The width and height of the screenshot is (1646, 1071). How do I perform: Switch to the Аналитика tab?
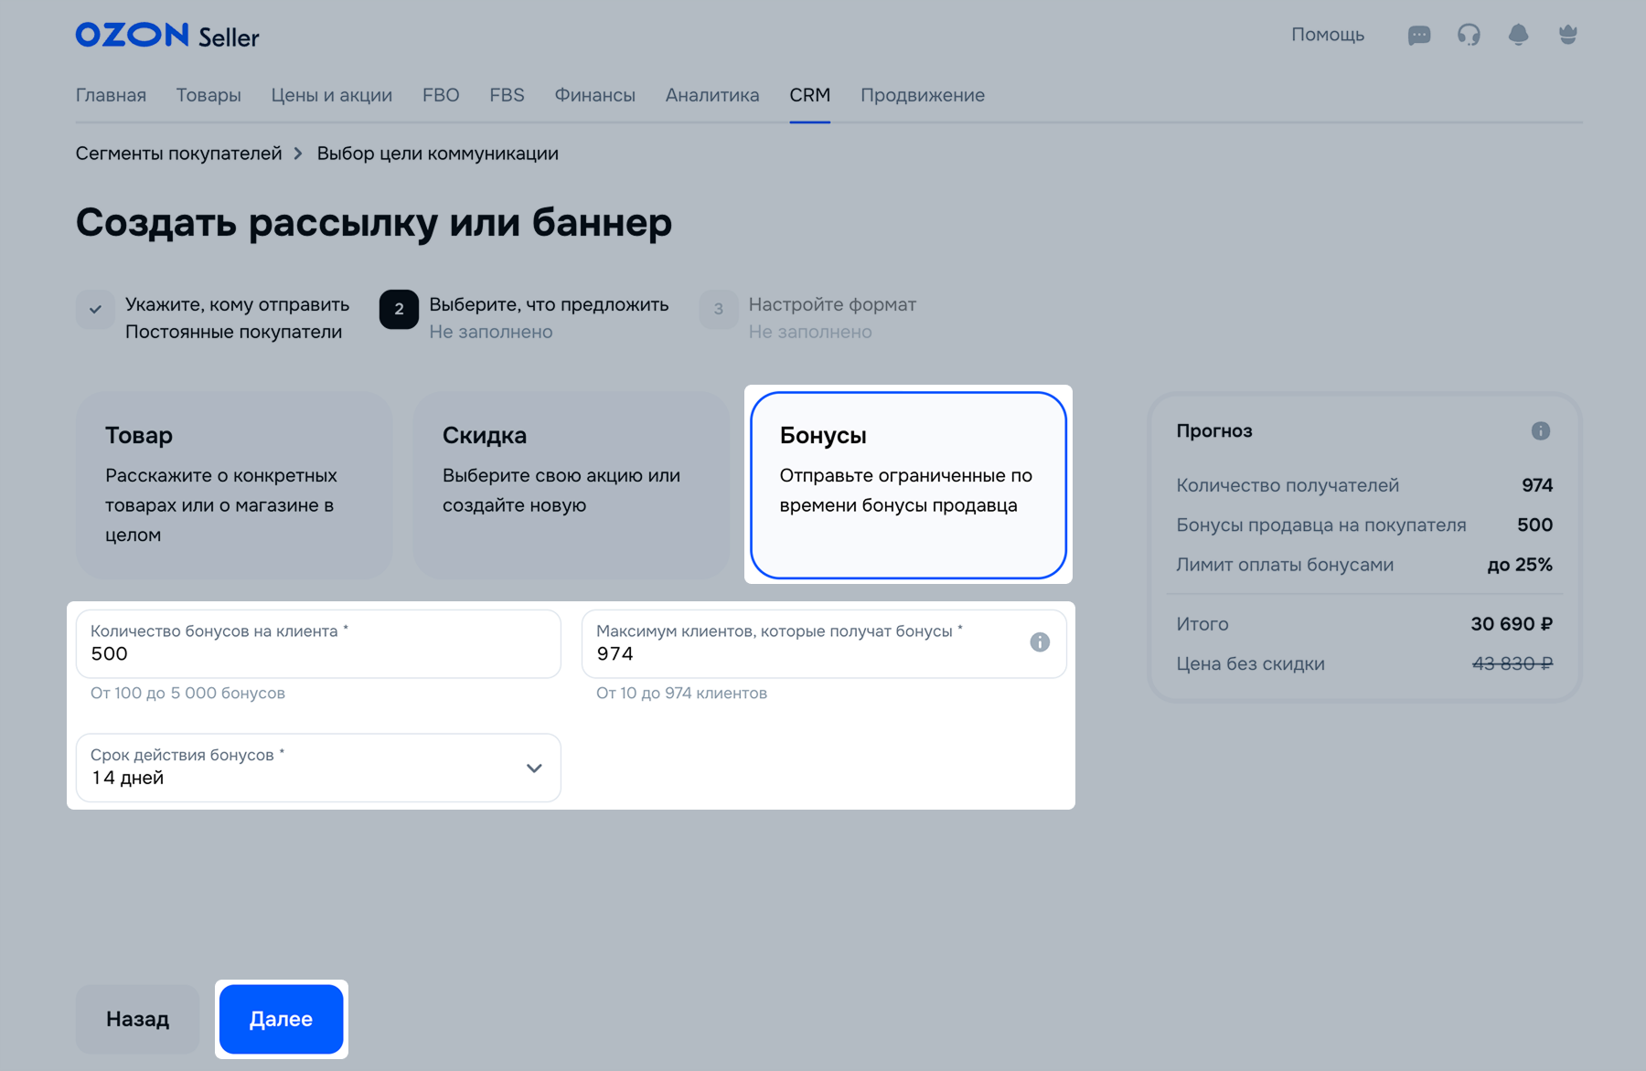[x=711, y=95]
